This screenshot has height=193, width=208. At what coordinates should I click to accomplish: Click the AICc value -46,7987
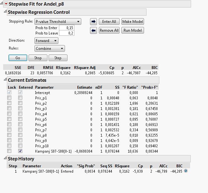(134, 73)
